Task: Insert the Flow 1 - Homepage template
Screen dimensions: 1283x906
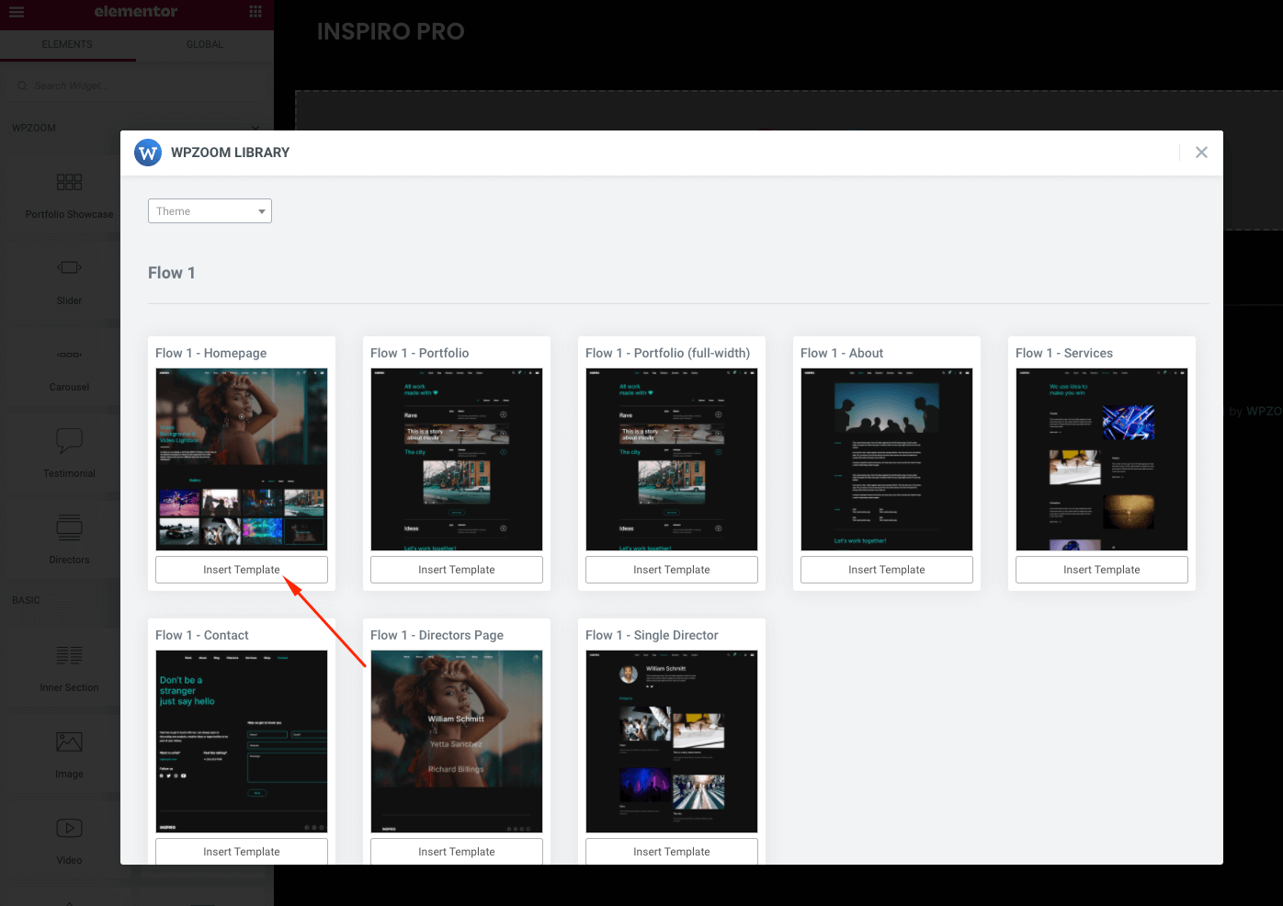Action: [242, 570]
